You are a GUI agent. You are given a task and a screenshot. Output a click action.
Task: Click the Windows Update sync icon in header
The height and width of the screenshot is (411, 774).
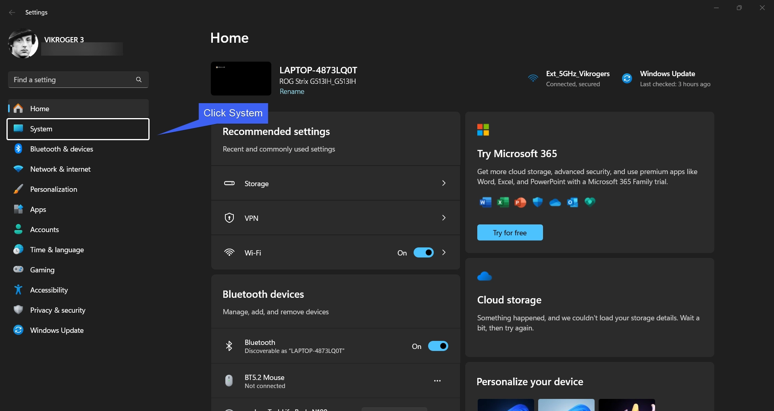627,78
